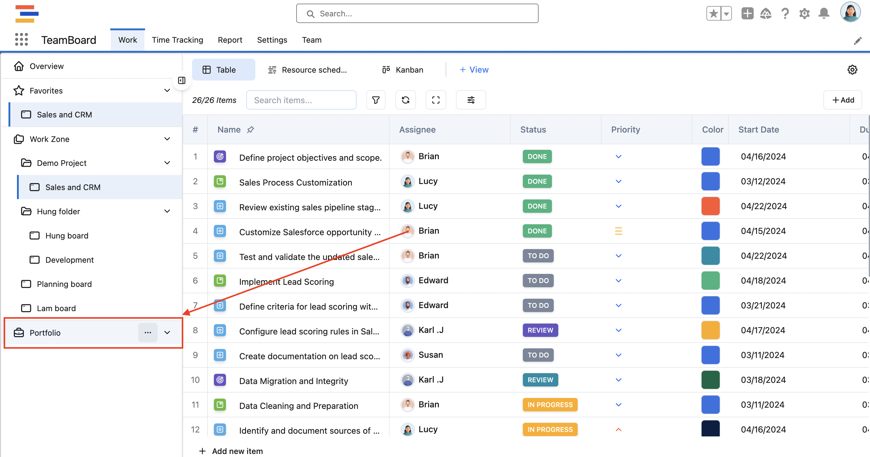
Task: Pin the Name column
Action: [250, 130]
